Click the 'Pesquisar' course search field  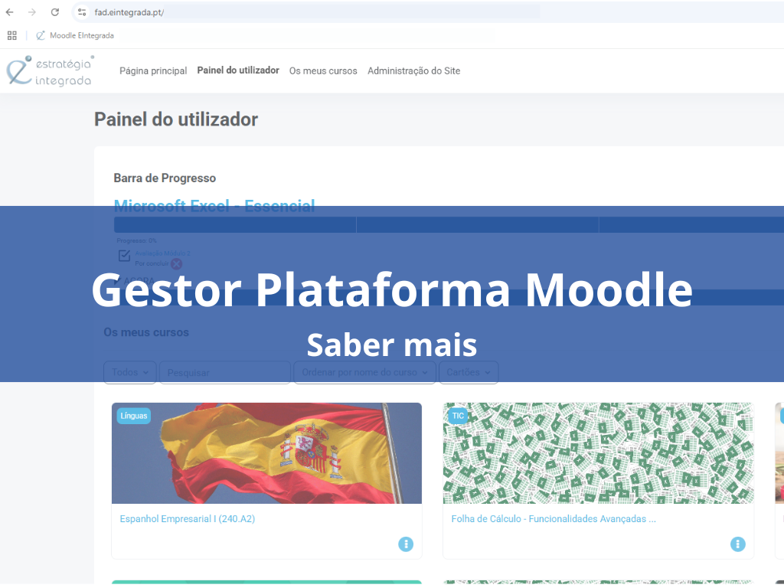(225, 372)
